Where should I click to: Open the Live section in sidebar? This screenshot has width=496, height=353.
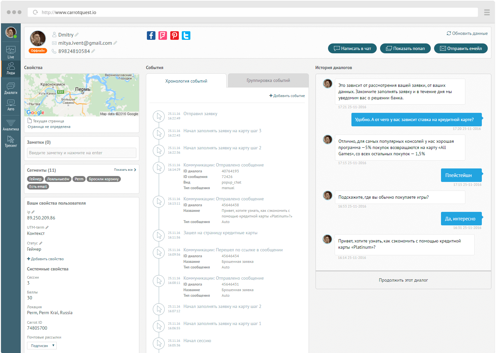click(11, 52)
